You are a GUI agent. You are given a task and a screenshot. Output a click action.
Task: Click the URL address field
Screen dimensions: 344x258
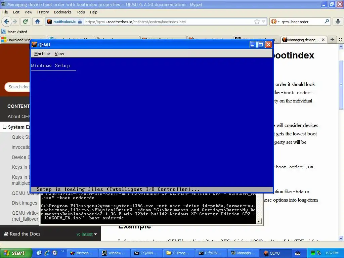tap(169, 22)
